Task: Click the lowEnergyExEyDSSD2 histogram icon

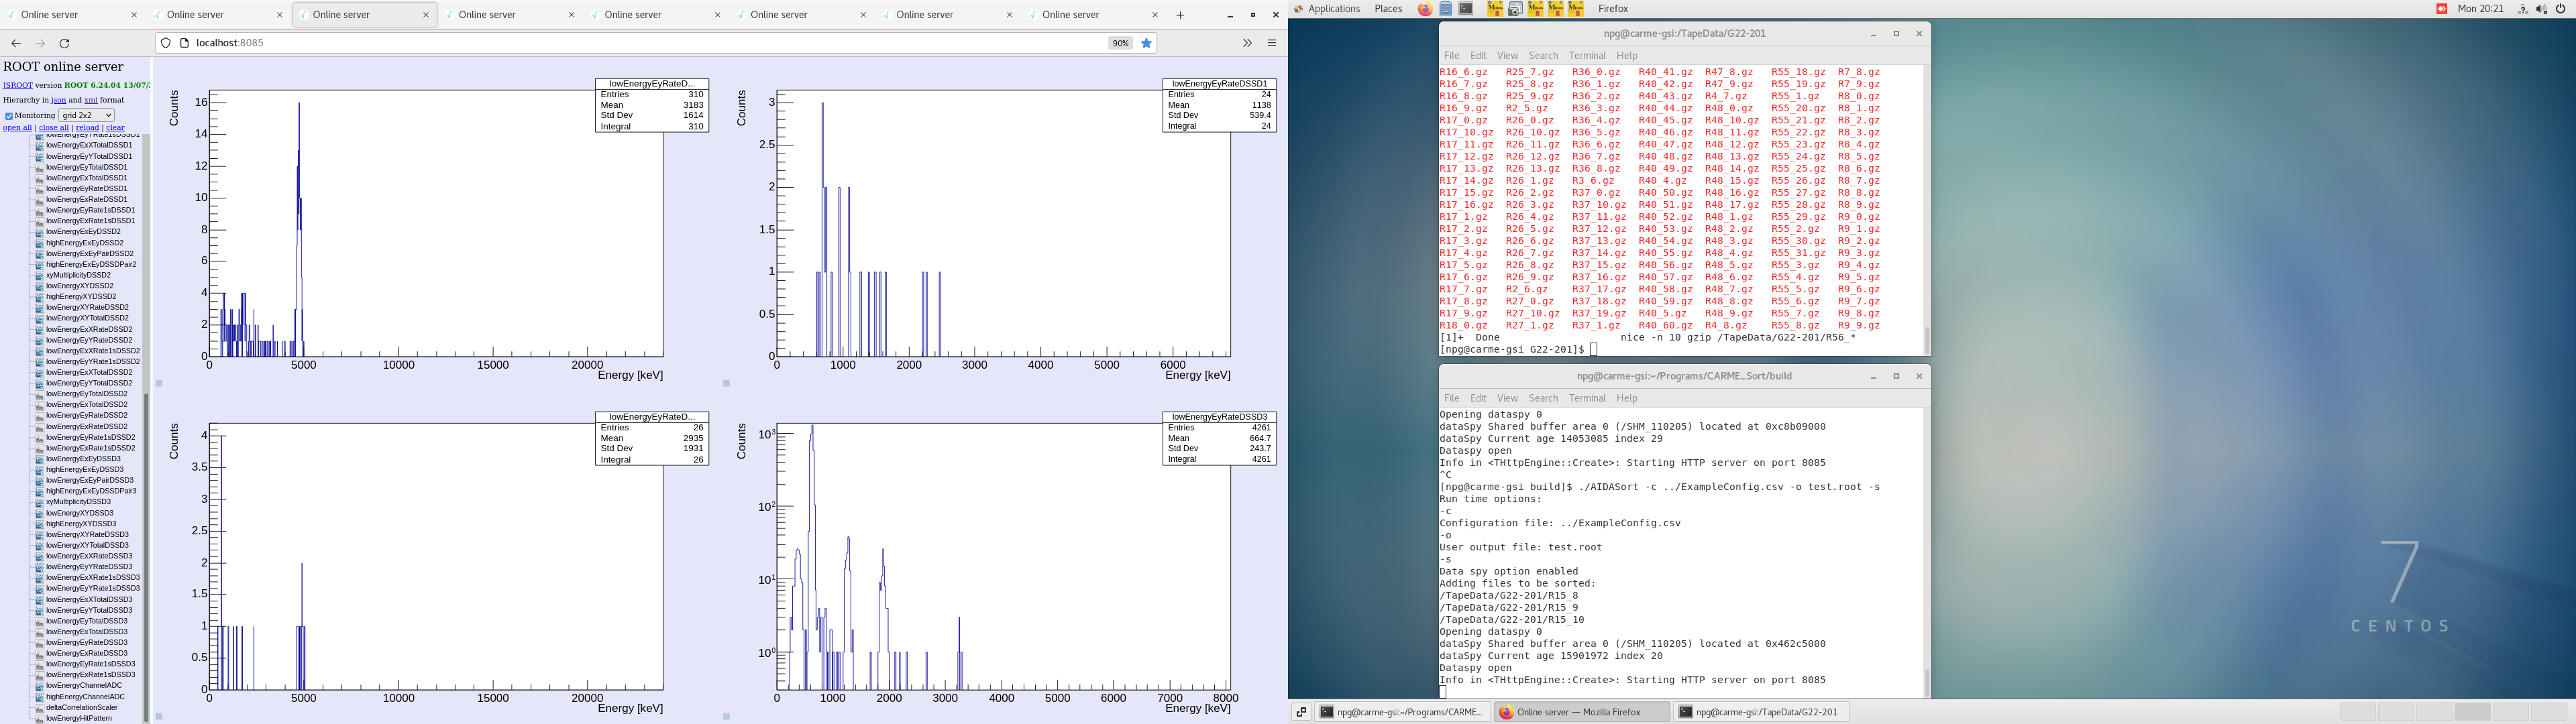Action: 40,232
